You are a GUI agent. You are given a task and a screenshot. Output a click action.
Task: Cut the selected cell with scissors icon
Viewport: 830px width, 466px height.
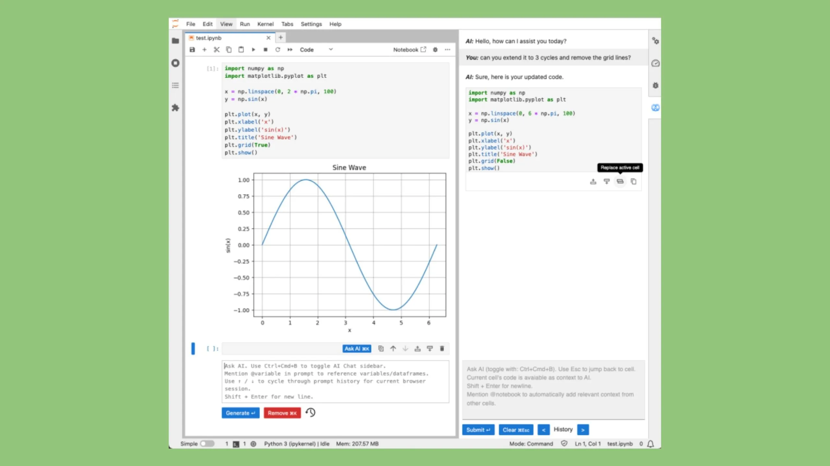(x=217, y=50)
